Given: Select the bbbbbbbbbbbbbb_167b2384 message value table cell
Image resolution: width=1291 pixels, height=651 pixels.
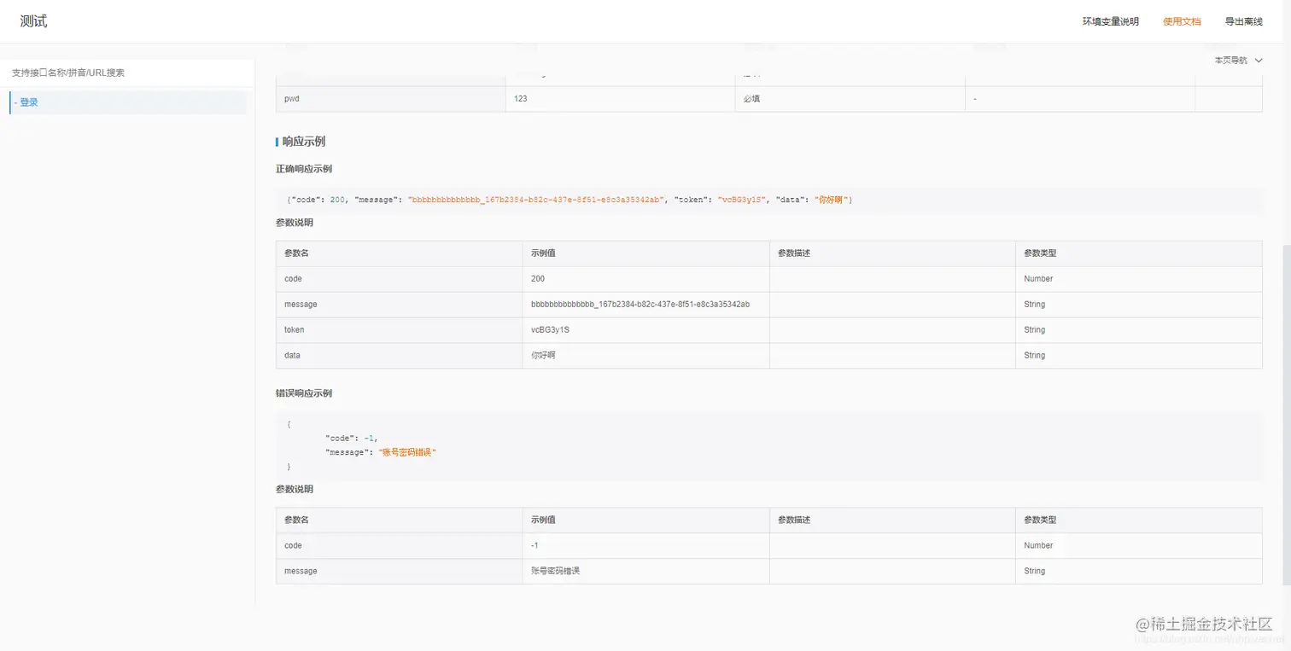Looking at the screenshot, I should pyautogui.click(x=645, y=305).
